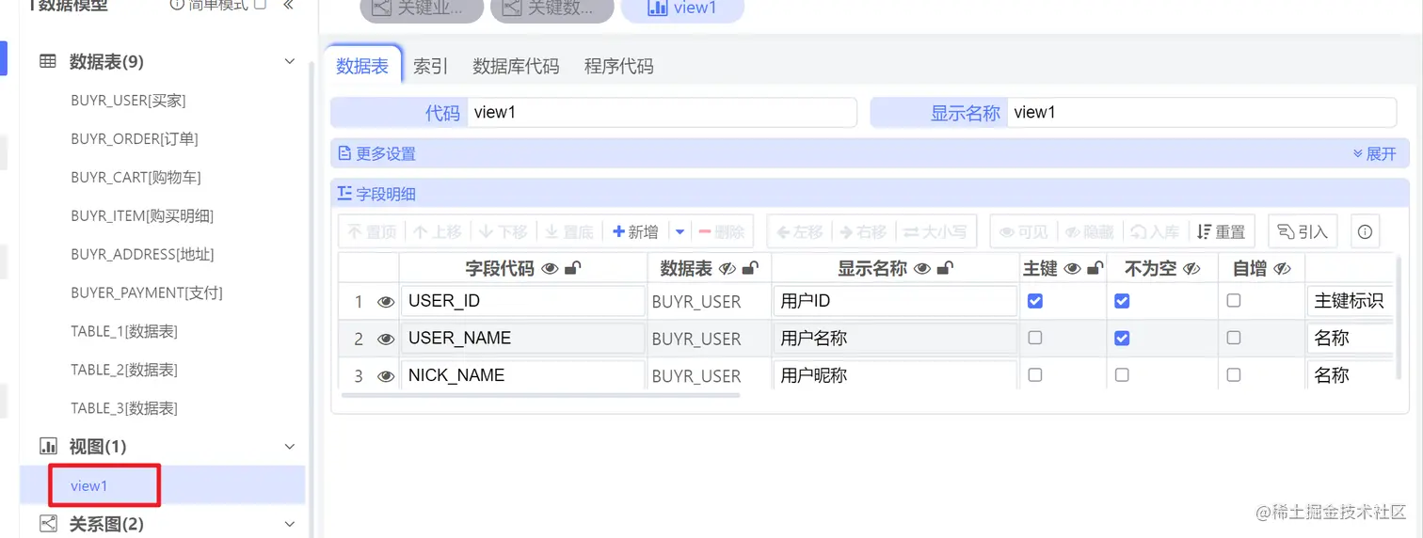Expand 更多设置 via 展开 link
Screen dimensions: 1423x538
(x=1375, y=153)
